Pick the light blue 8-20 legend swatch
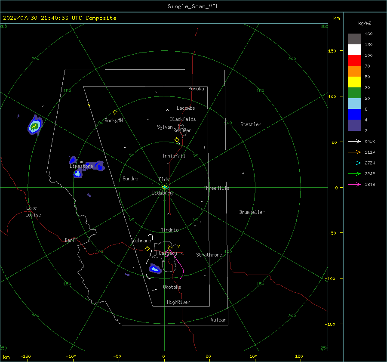Screen dimensions: 387x362 click(354, 104)
